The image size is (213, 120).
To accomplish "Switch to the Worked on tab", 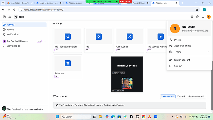I will pos(168,96).
